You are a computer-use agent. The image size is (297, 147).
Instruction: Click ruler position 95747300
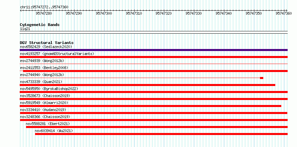(104, 13)
